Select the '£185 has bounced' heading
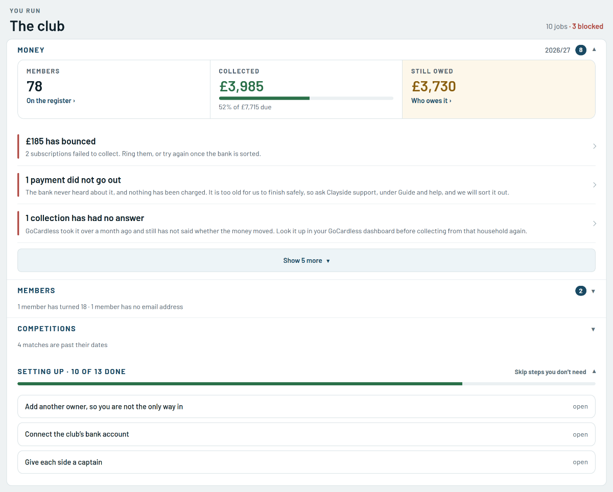 click(x=61, y=141)
